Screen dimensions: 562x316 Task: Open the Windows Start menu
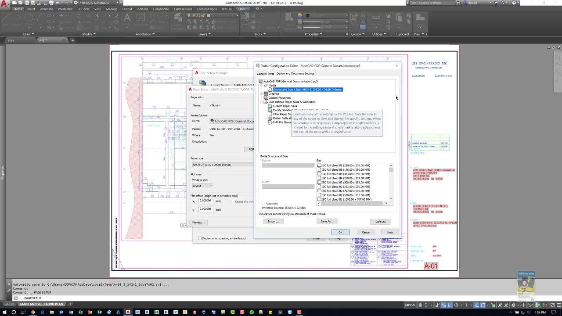[x=4, y=312]
